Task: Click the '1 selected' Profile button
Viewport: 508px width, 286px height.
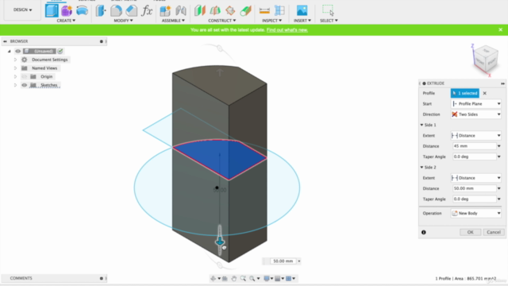Action: (x=464, y=93)
